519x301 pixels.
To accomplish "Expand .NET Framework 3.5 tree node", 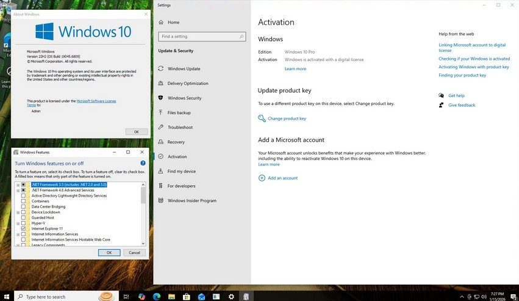I will (x=18, y=185).
